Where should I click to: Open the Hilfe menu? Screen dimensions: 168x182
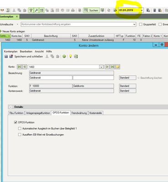click(49, 51)
